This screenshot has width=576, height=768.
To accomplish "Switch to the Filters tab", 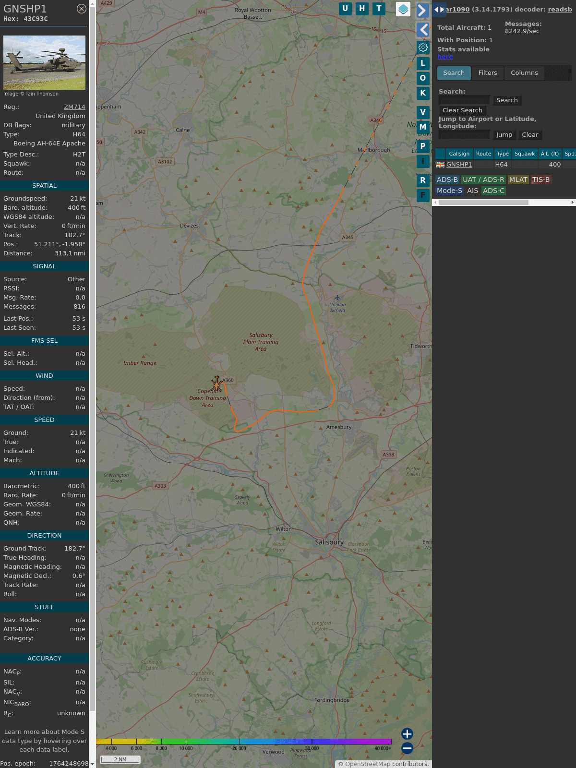I will (x=488, y=73).
